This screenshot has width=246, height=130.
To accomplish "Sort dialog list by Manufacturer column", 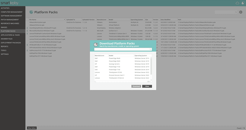I will coord(101,56).
